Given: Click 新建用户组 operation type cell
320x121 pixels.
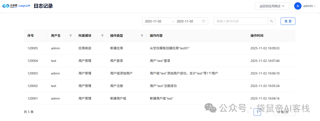Looking at the screenshot, I should point(118,99).
